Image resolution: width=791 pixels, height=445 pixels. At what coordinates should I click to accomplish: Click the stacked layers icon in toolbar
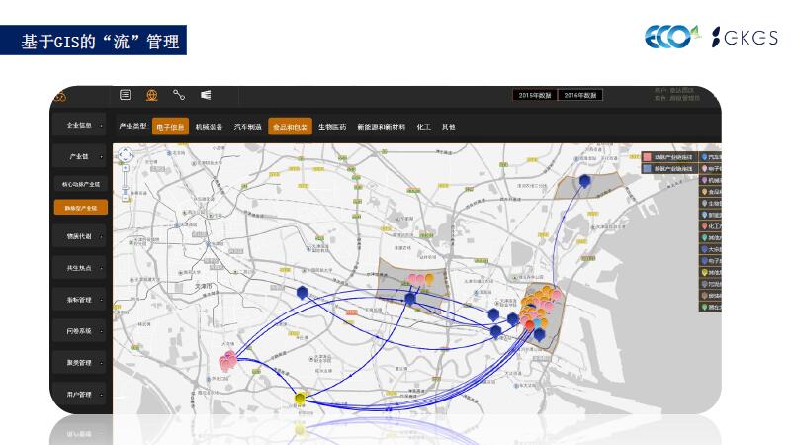(207, 95)
